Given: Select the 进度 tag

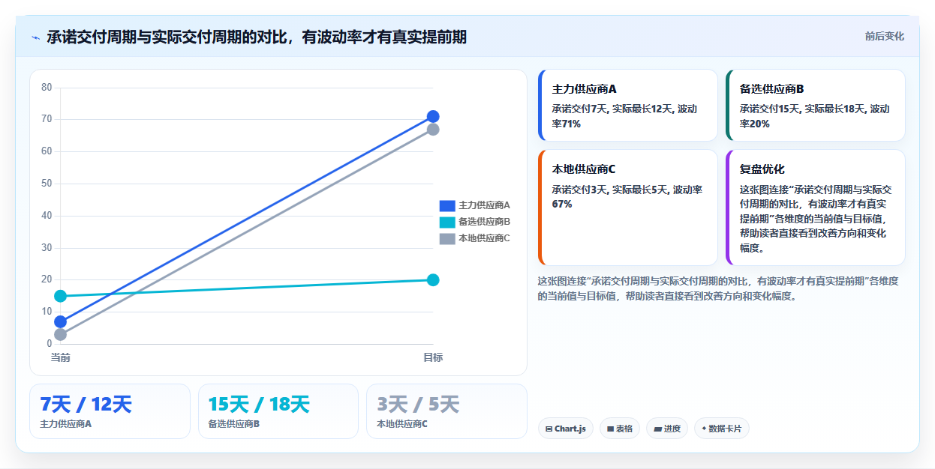Looking at the screenshot, I should [667, 429].
